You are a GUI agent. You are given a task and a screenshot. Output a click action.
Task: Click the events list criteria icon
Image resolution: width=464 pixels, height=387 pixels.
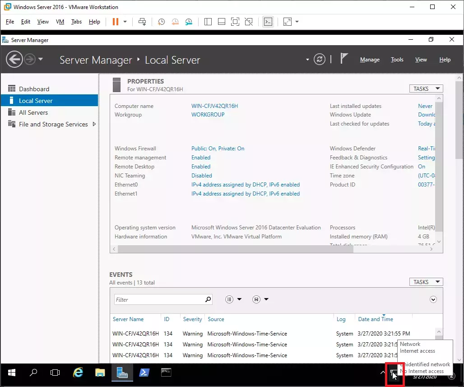point(229,299)
